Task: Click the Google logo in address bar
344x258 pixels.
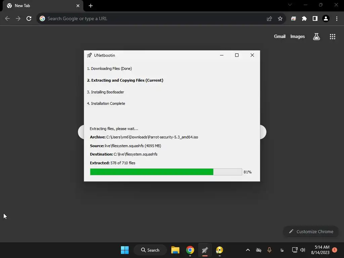Action: (x=42, y=19)
